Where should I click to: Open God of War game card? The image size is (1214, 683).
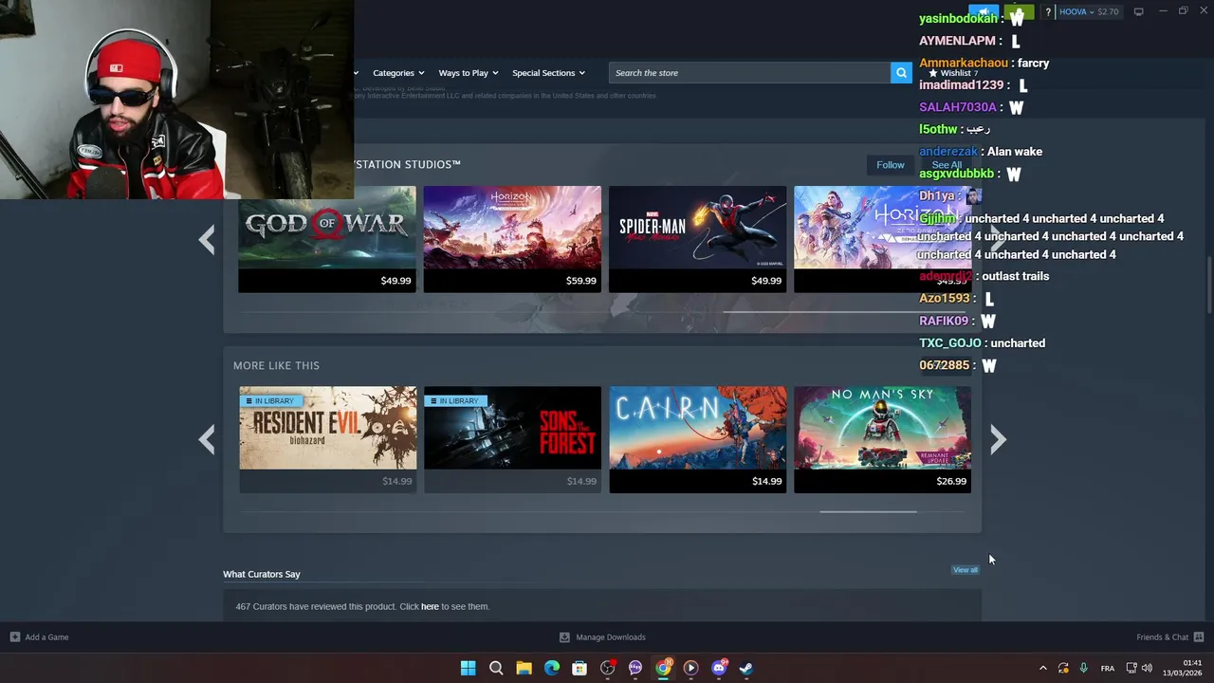click(x=327, y=239)
